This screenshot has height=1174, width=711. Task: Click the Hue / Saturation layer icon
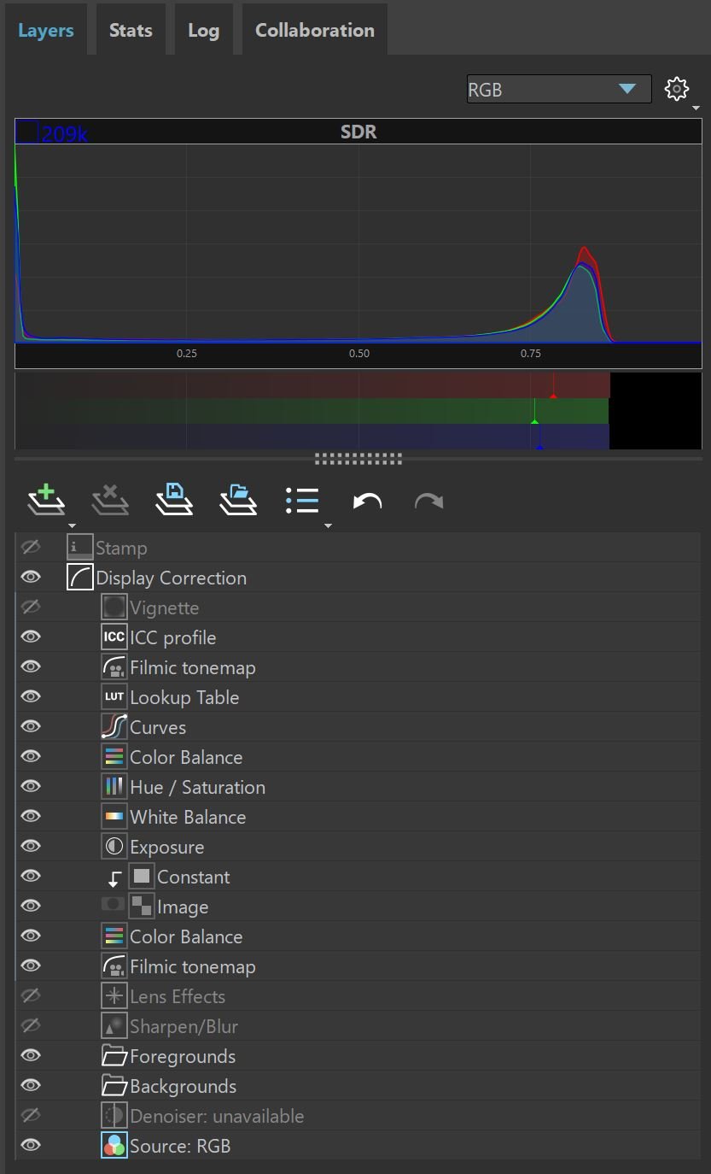point(114,787)
